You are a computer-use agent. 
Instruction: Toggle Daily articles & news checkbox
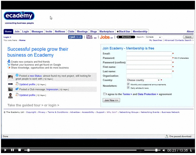click(x=128, y=88)
